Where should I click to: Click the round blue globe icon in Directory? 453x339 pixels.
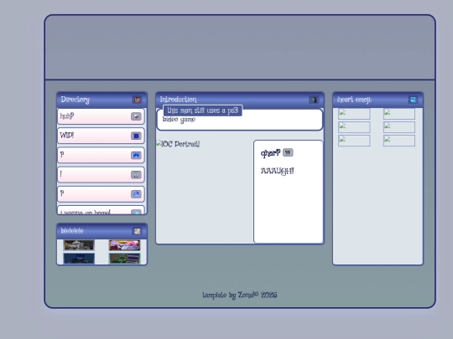point(136,194)
